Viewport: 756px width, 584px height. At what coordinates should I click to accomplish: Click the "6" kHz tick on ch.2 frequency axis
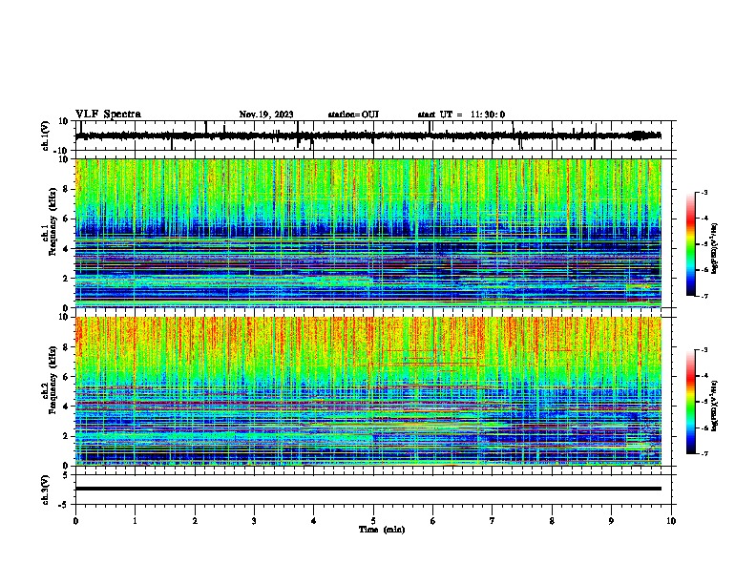coord(66,377)
